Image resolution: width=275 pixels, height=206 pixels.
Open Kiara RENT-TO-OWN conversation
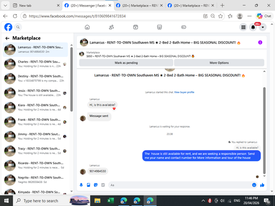coord(35,107)
